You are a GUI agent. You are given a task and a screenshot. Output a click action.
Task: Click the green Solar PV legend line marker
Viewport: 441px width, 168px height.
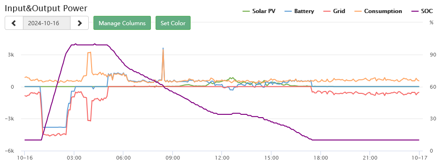click(246, 11)
